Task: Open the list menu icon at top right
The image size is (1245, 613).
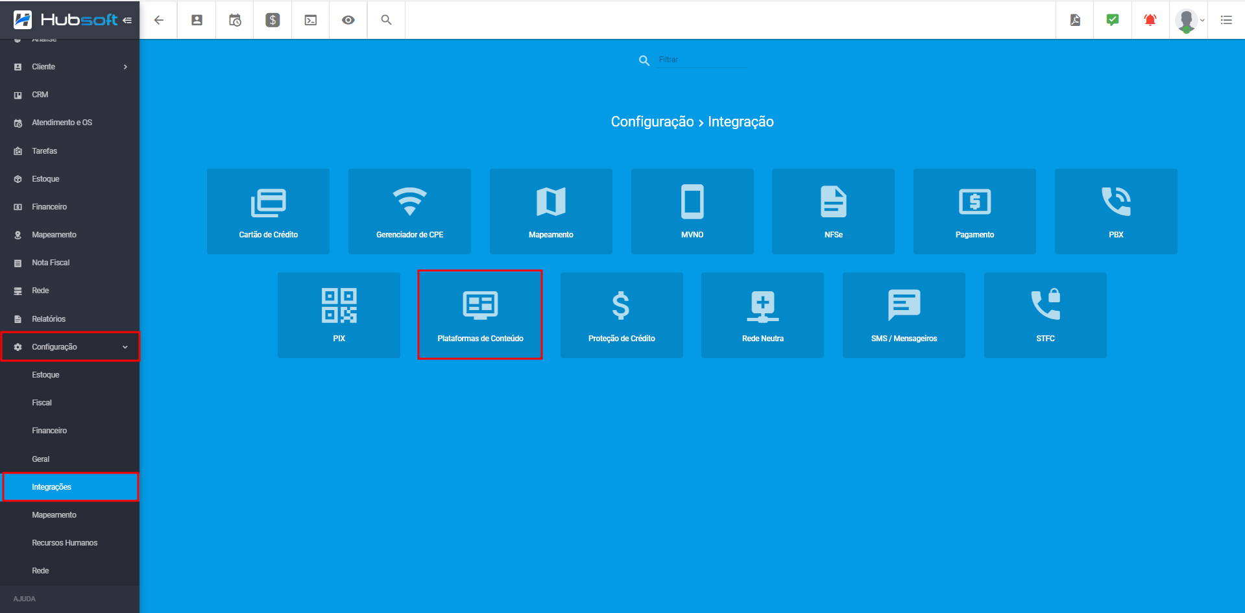Action: 1226,20
